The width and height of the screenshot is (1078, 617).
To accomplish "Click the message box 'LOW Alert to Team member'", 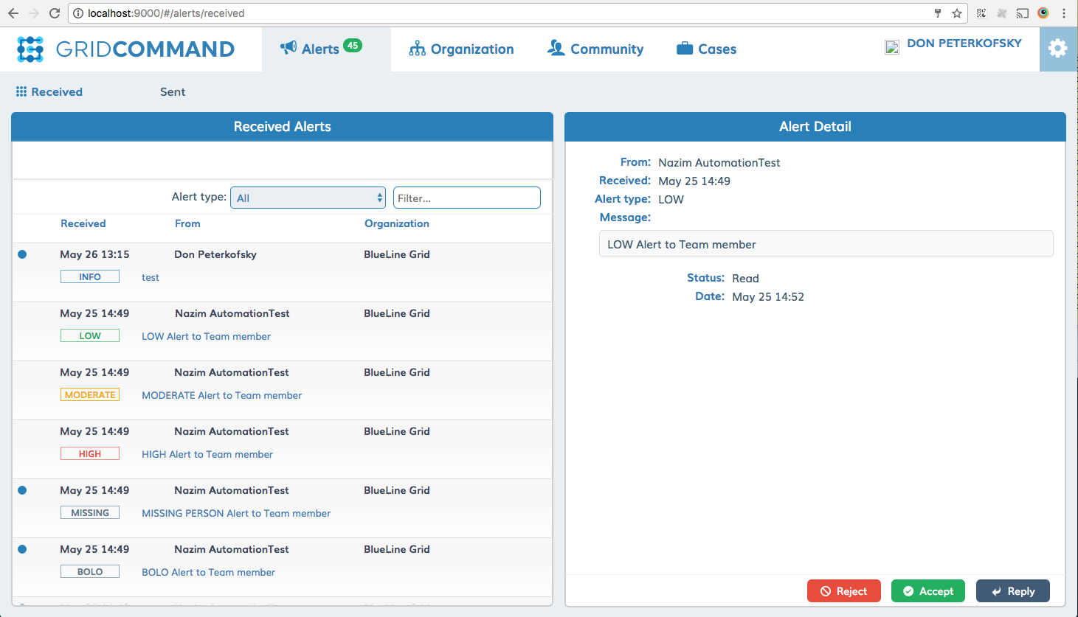I will [x=826, y=244].
